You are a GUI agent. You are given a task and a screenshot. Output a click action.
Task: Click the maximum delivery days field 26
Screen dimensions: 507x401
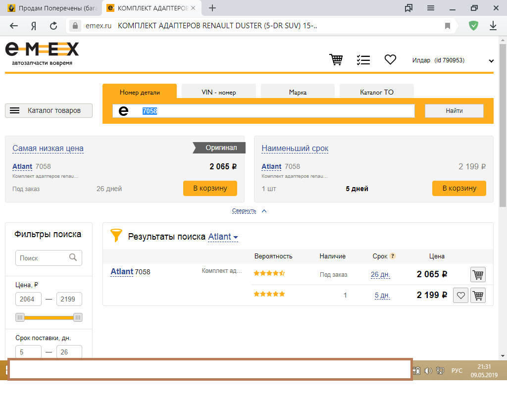69,351
